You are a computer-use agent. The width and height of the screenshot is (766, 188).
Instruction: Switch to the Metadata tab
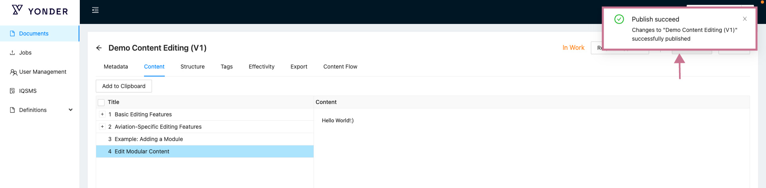(116, 67)
